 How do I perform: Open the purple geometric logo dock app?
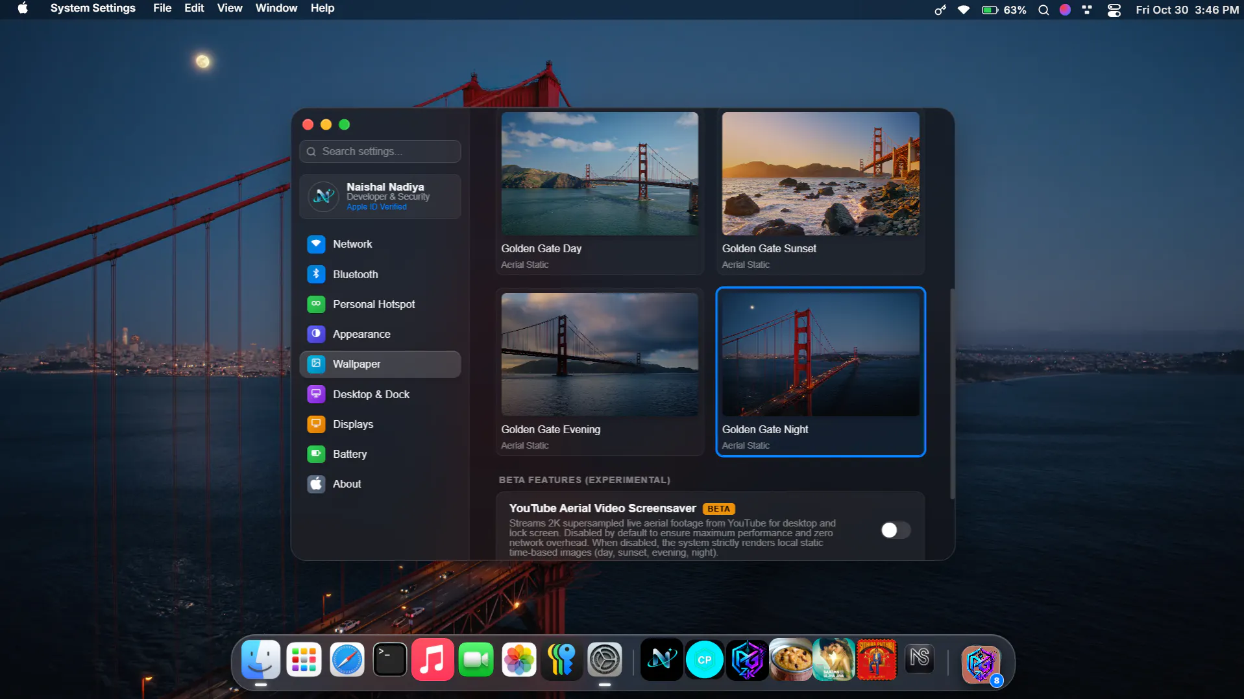point(748,660)
